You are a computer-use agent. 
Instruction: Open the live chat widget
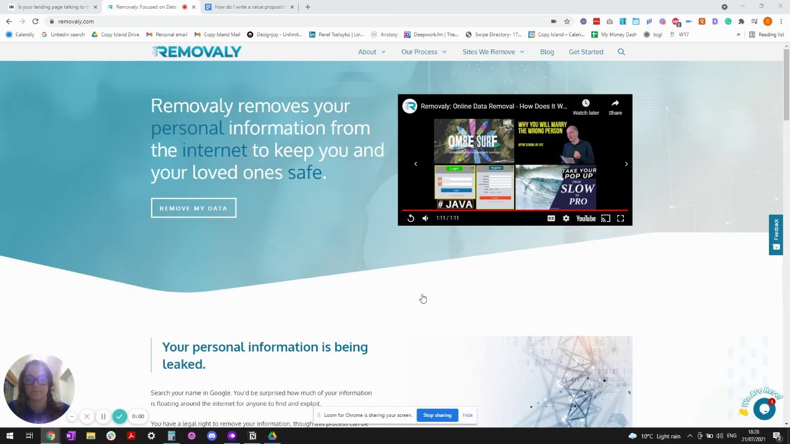(x=764, y=408)
